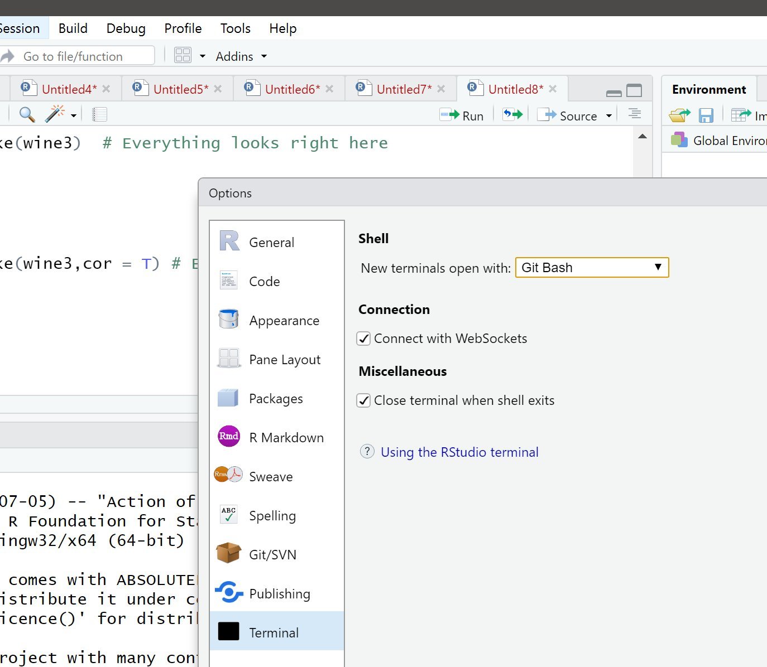Open the Profile menu
The height and width of the screenshot is (667, 767).
tap(183, 28)
